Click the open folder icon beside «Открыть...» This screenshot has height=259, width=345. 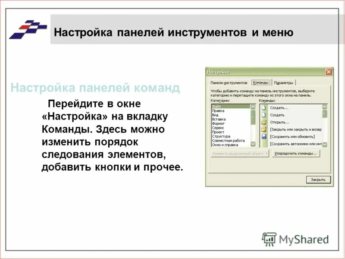(263, 122)
